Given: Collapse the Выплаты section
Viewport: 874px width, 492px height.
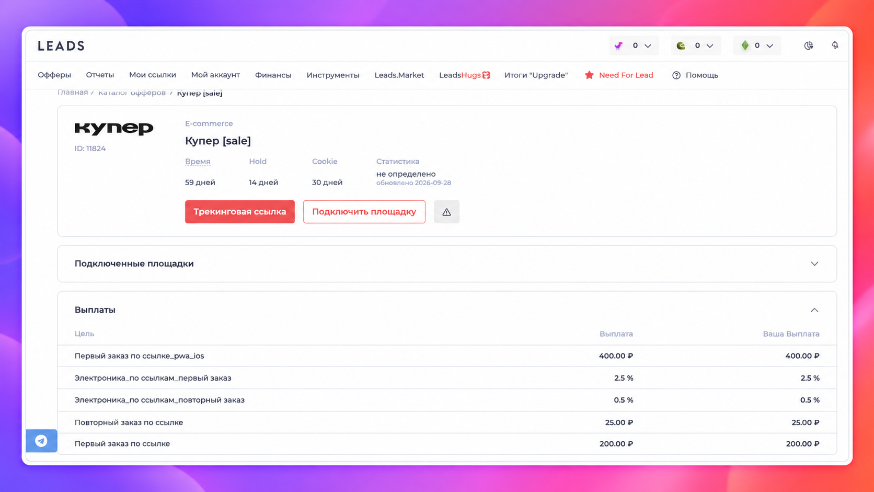Looking at the screenshot, I should coord(814,310).
